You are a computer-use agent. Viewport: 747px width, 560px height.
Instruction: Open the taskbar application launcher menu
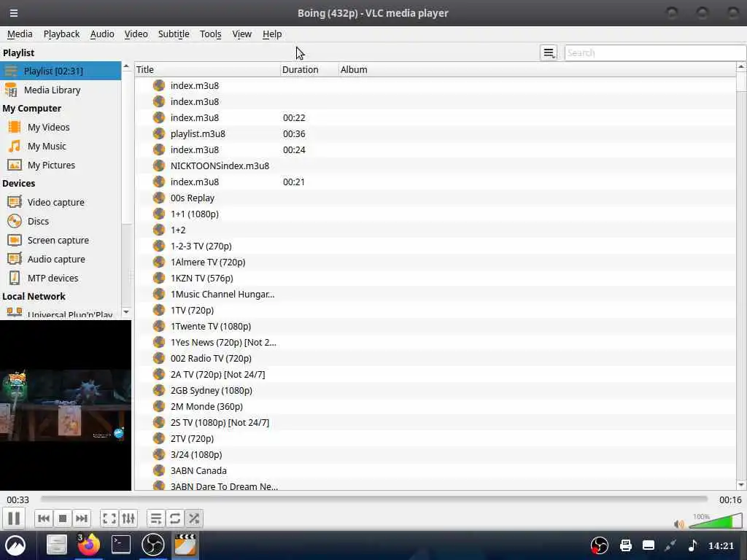click(x=15, y=545)
